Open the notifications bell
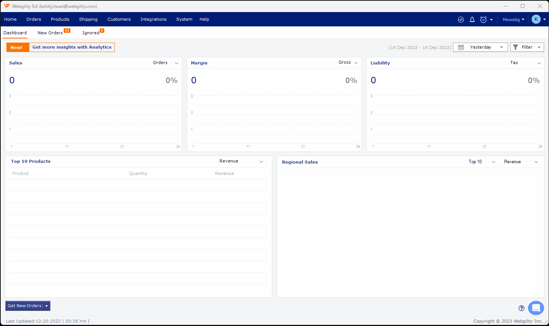549x326 pixels. coord(472,20)
